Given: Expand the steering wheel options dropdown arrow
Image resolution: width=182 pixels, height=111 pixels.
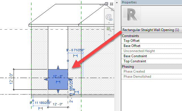Looking at the screenshot, I should (109, 23).
